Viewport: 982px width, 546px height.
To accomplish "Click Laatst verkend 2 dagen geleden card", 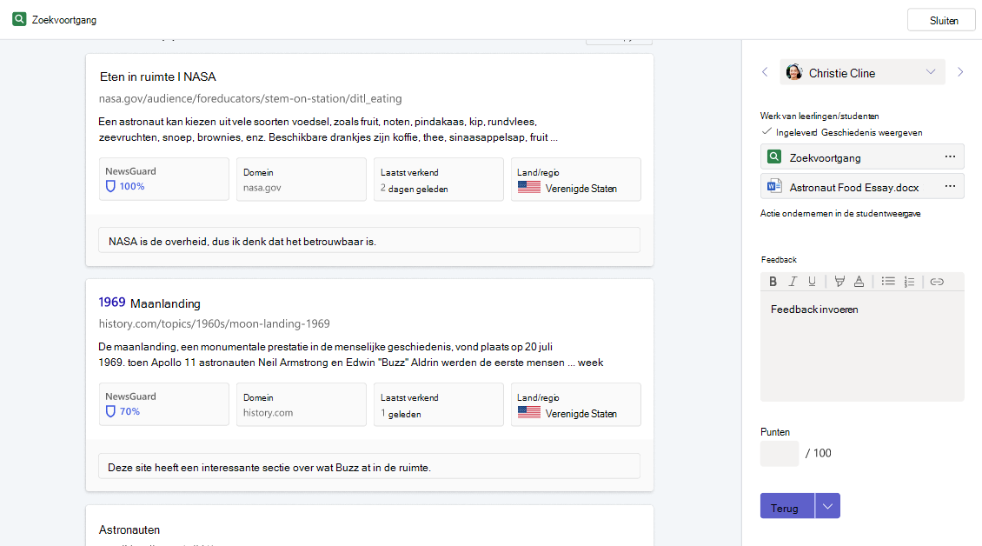I will [x=438, y=179].
